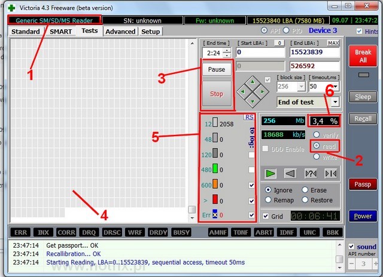This screenshot has height=277, width=383.
Task: Select the butterfly seek scan mode icon
Action: (330, 173)
